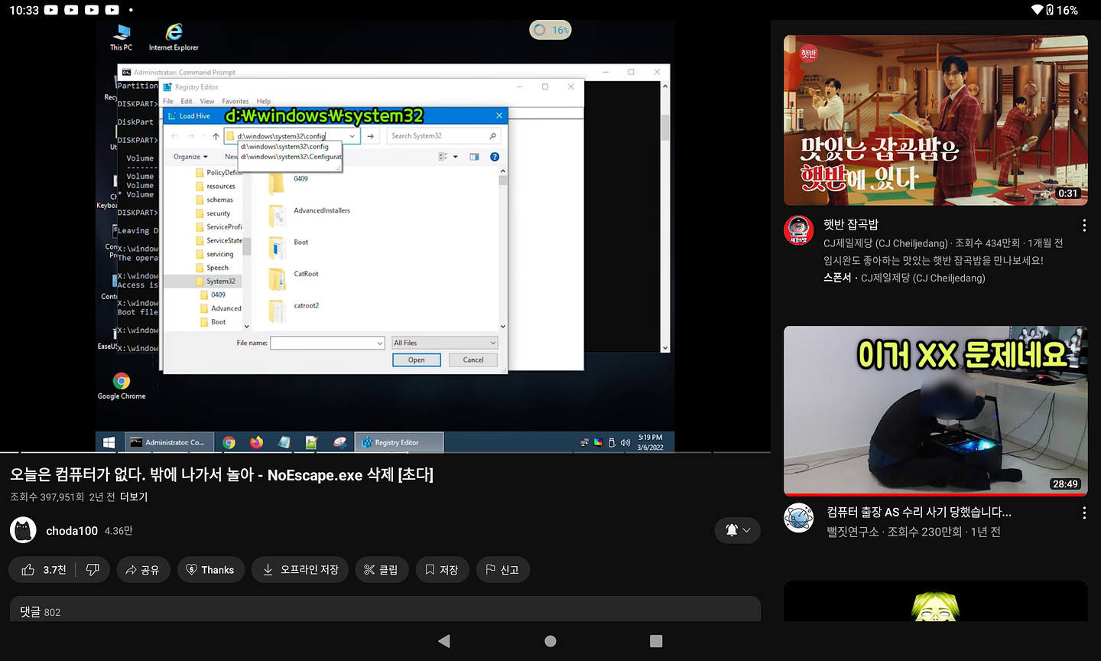Open the 뻘짓연구소 channel avatar
The width and height of the screenshot is (1101, 661).
pyautogui.click(x=799, y=518)
